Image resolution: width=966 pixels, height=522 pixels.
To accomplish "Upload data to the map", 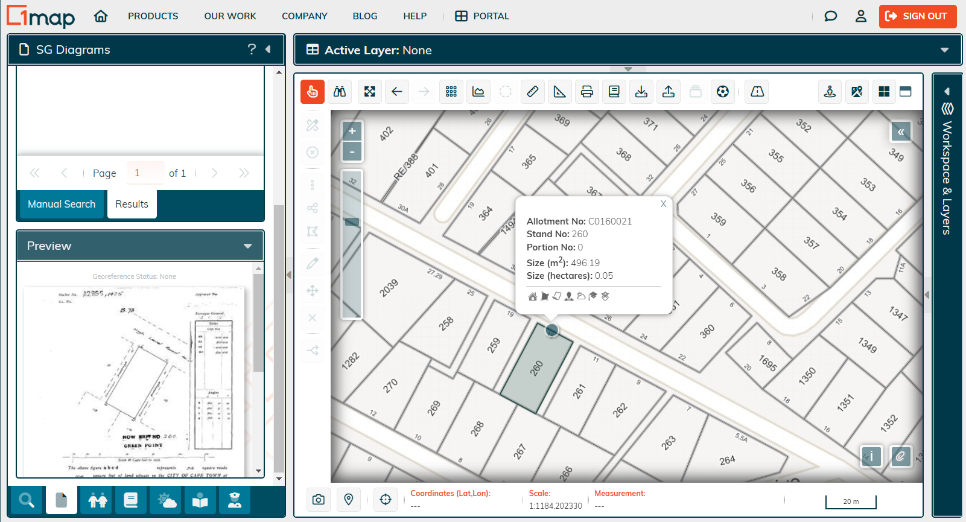I will (669, 92).
